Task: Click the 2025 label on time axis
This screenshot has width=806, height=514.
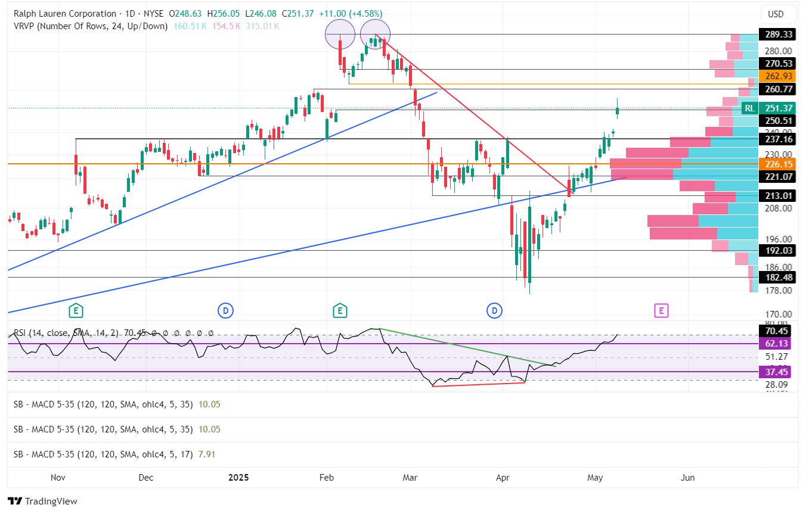Action: pyautogui.click(x=238, y=478)
